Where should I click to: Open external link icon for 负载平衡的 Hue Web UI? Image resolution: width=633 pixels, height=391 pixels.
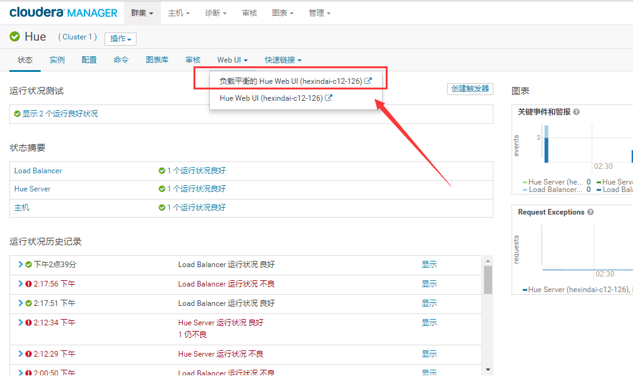tap(368, 81)
